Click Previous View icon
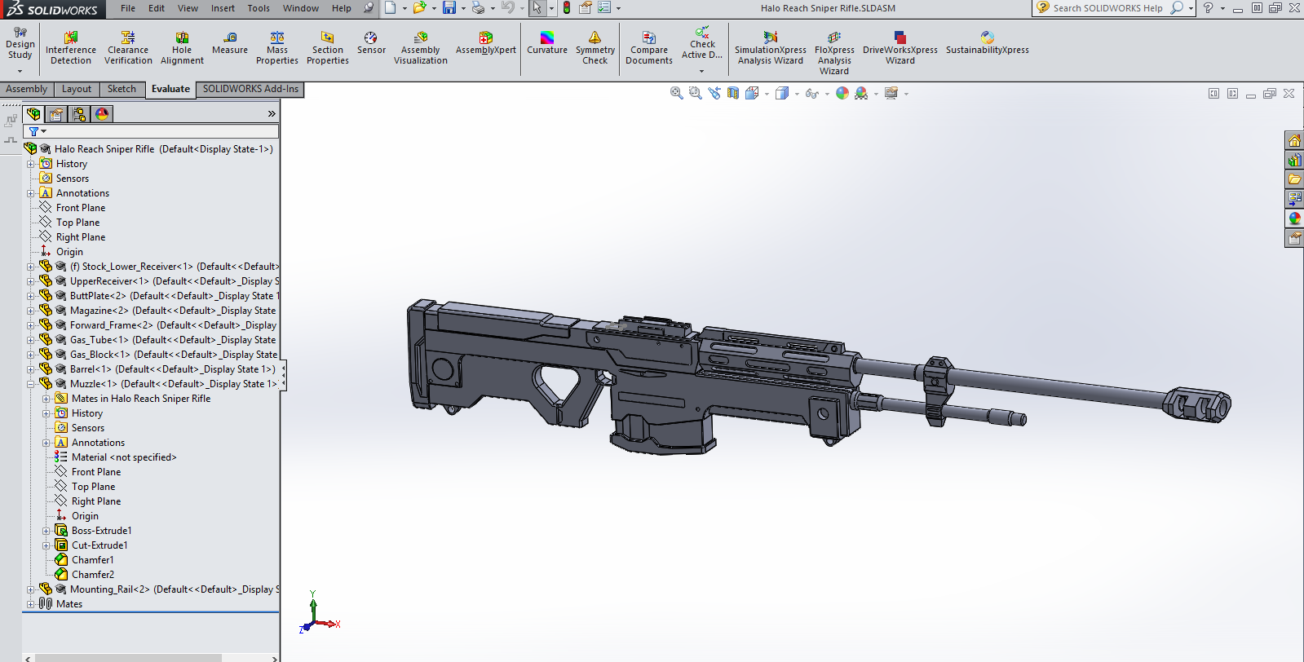Screen dimensions: 1304x662 click(x=714, y=93)
